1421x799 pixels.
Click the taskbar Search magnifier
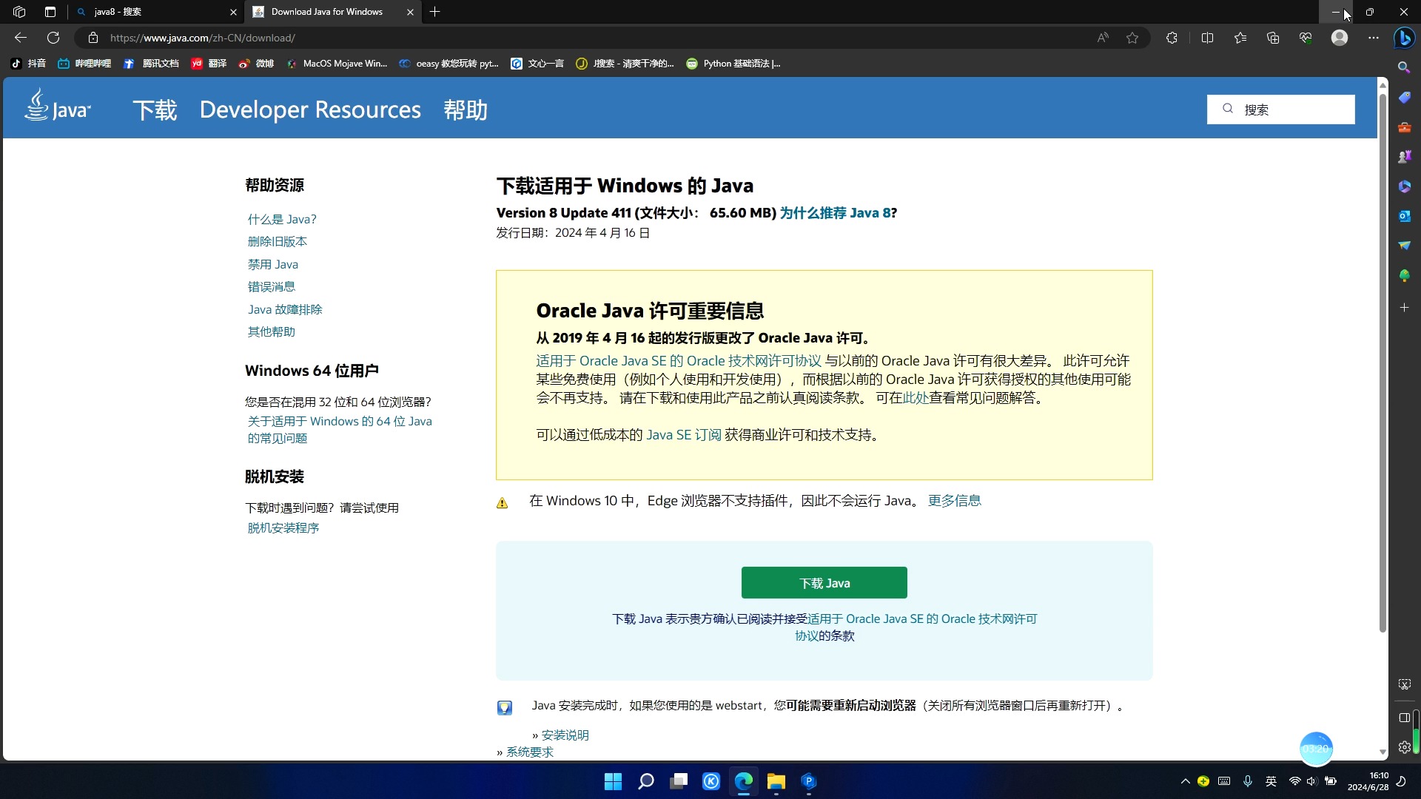pyautogui.click(x=645, y=781)
